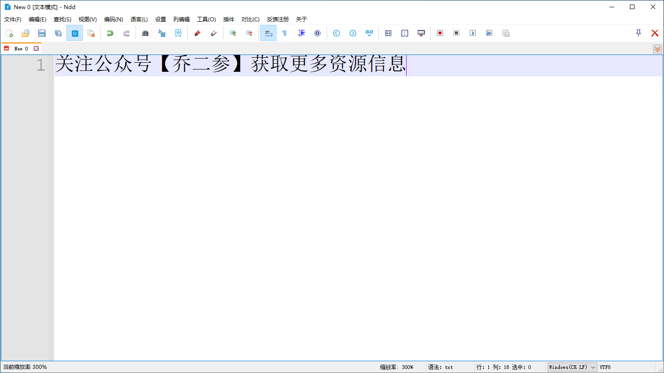Open the 编码(N) menu
664x373 pixels.
click(x=114, y=20)
